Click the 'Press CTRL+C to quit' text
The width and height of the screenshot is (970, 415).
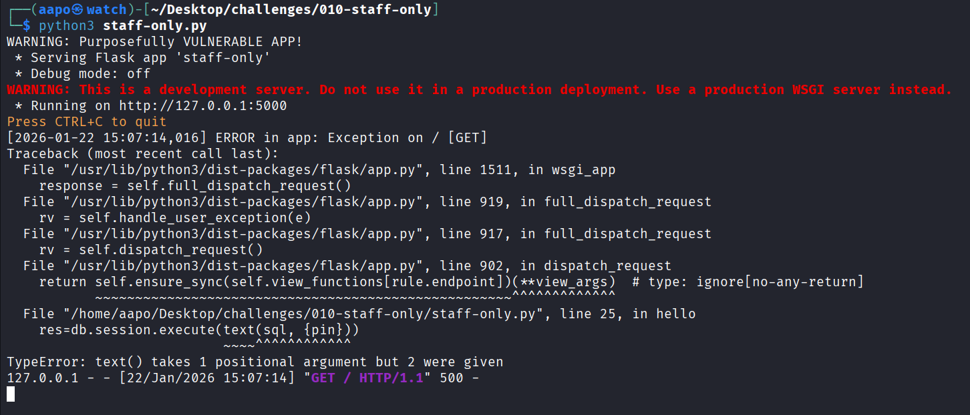coord(86,121)
